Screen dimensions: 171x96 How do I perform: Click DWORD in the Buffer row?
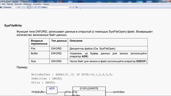pos(56,53)
